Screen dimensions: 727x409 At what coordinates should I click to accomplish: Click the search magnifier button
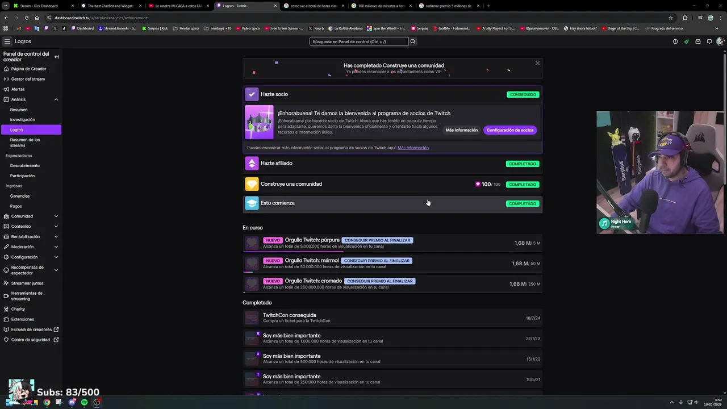413,41
